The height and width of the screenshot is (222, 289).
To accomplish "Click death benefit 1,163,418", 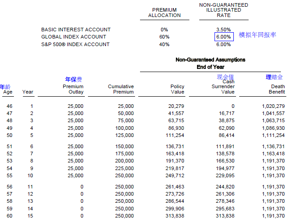I will [273, 154].
